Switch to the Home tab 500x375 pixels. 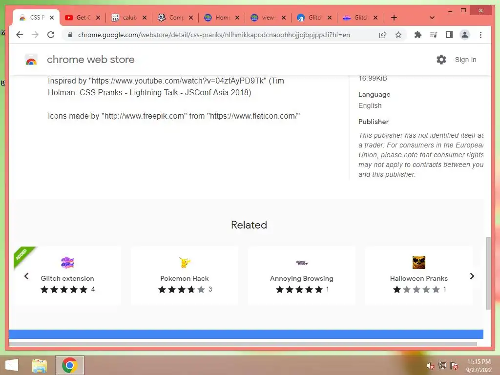[x=221, y=18]
